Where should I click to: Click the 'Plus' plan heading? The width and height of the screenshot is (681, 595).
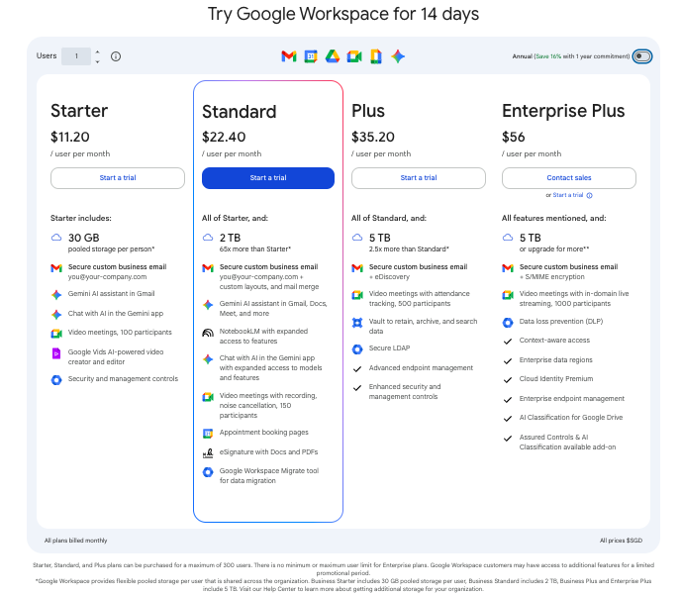coord(368,111)
